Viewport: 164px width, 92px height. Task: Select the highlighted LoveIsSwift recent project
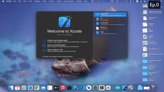[x=110, y=15]
